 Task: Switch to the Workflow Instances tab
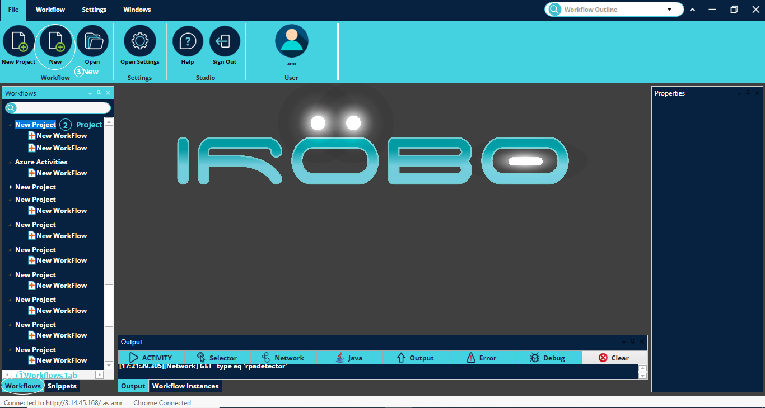point(185,386)
